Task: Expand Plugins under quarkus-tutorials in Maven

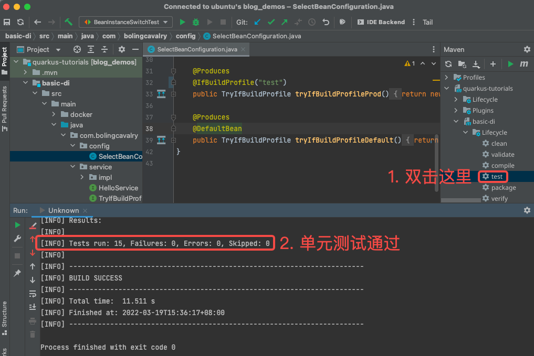Action: (x=456, y=111)
